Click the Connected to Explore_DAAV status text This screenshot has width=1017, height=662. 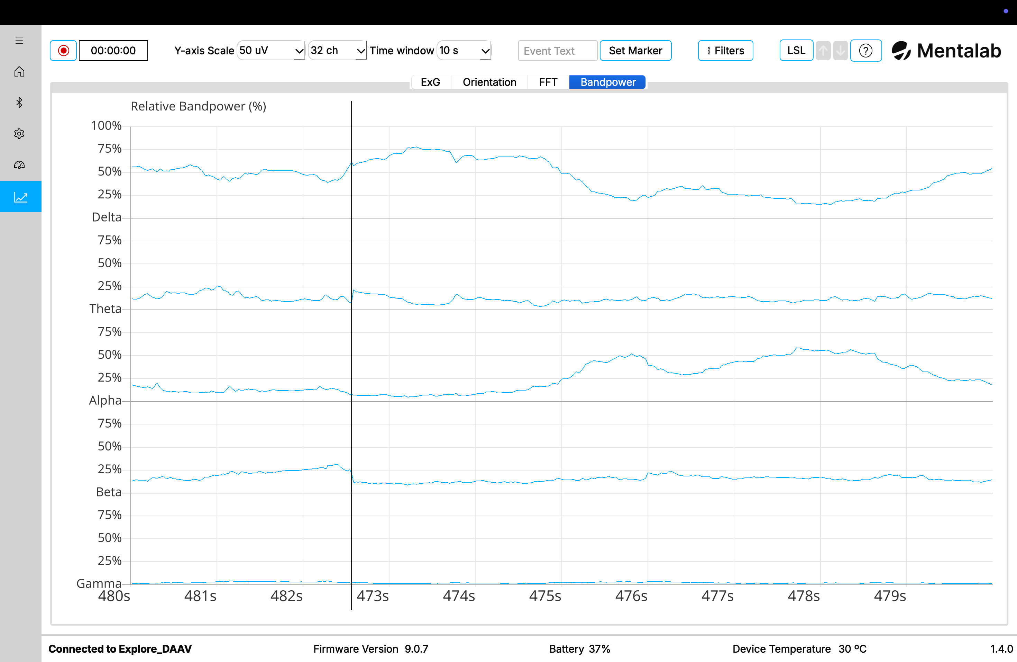tap(120, 649)
